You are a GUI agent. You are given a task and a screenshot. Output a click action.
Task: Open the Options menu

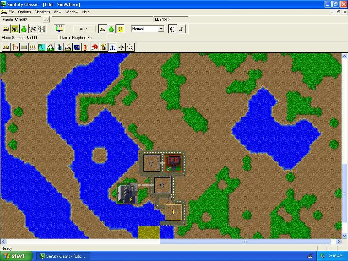click(24, 12)
